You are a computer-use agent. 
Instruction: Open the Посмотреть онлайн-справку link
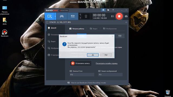(x=107, y=63)
